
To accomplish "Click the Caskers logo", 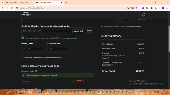I will pyautogui.click(x=26, y=15).
